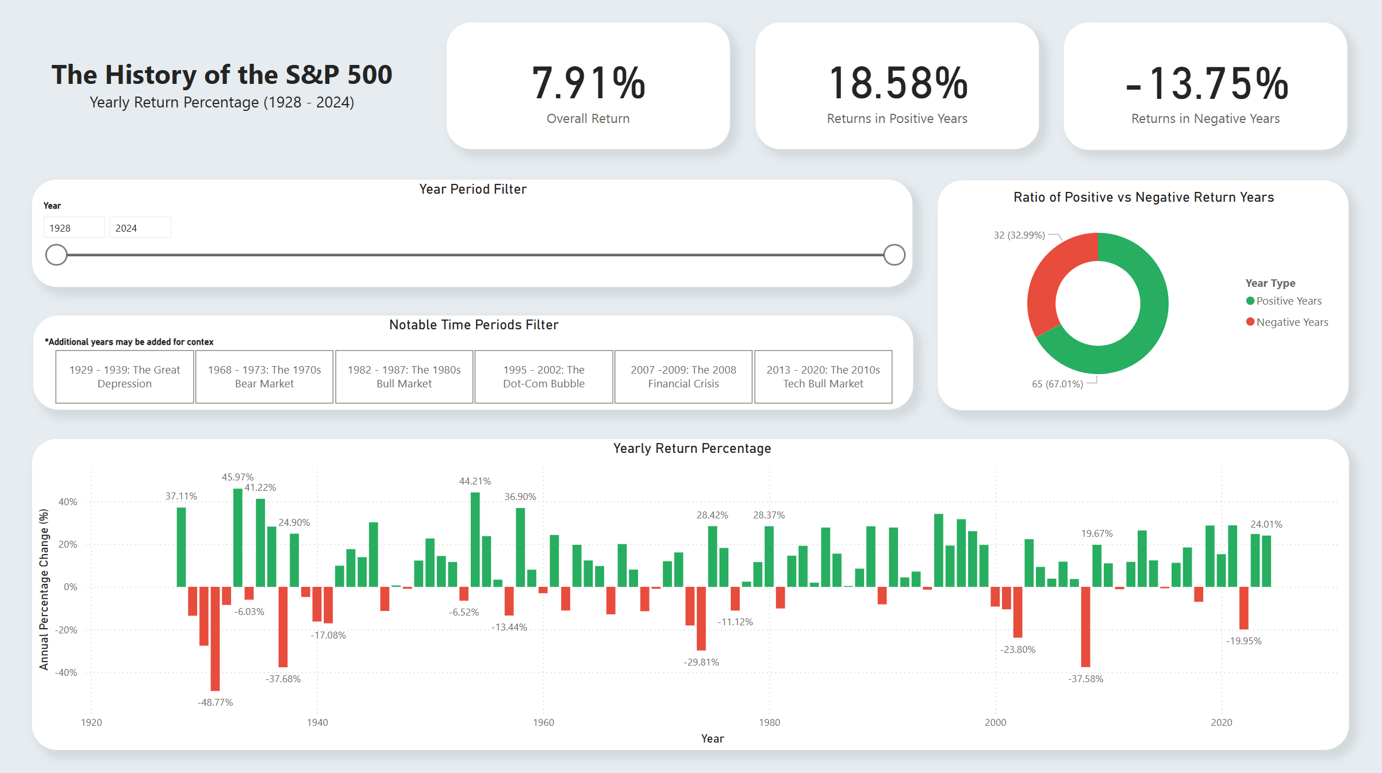The width and height of the screenshot is (1382, 773).
Task: Click the green bar labeled 37.11%
Action: pyautogui.click(x=181, y=547)
